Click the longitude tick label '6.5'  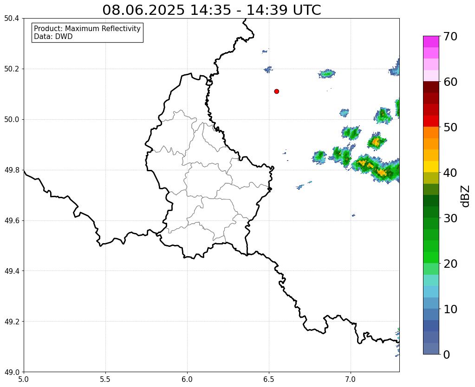pyautogui.click(x=269, y=379)
